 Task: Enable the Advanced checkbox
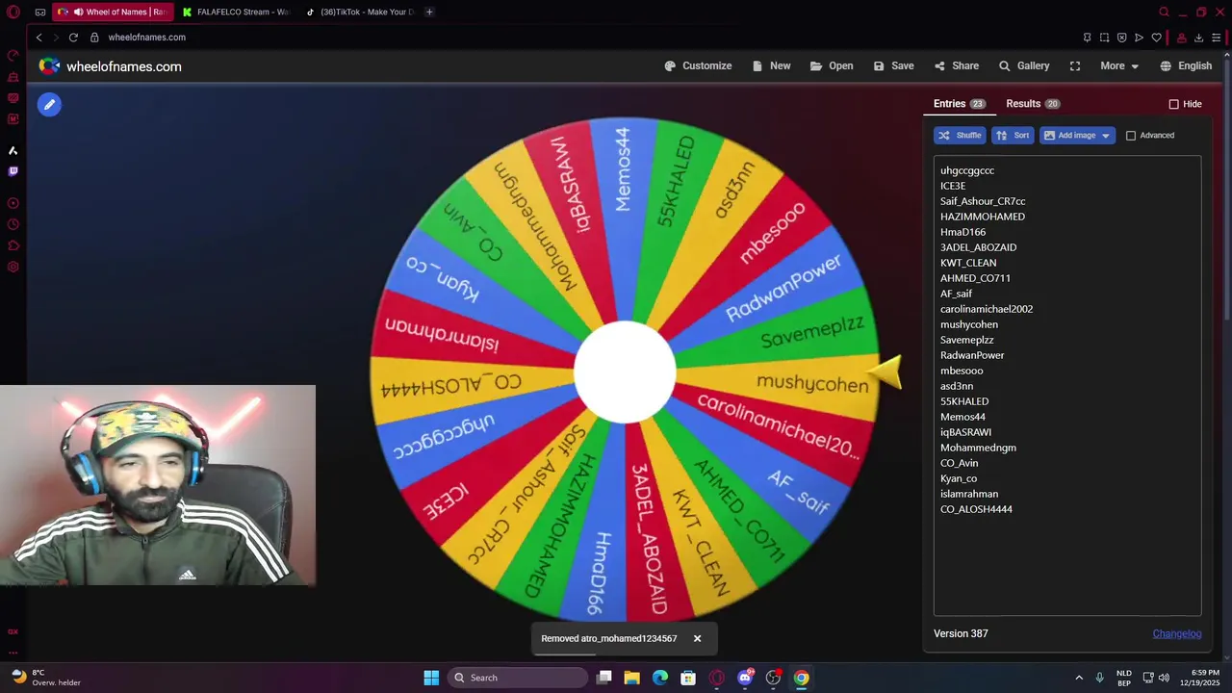[x=1131, y=136]
